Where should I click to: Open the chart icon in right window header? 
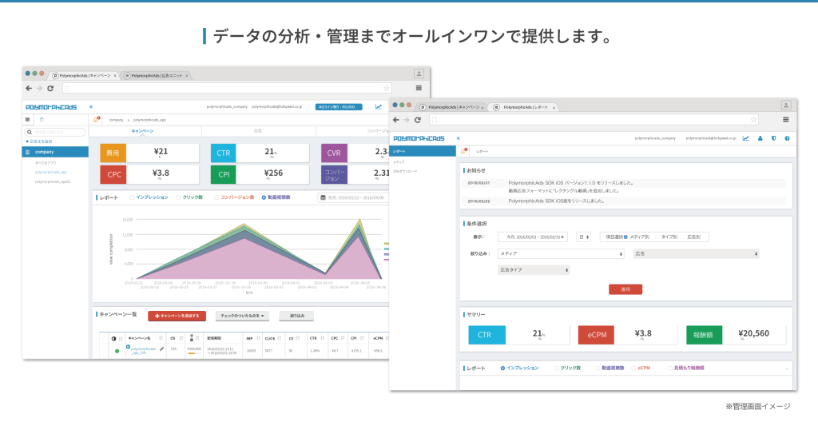point(746,138)
